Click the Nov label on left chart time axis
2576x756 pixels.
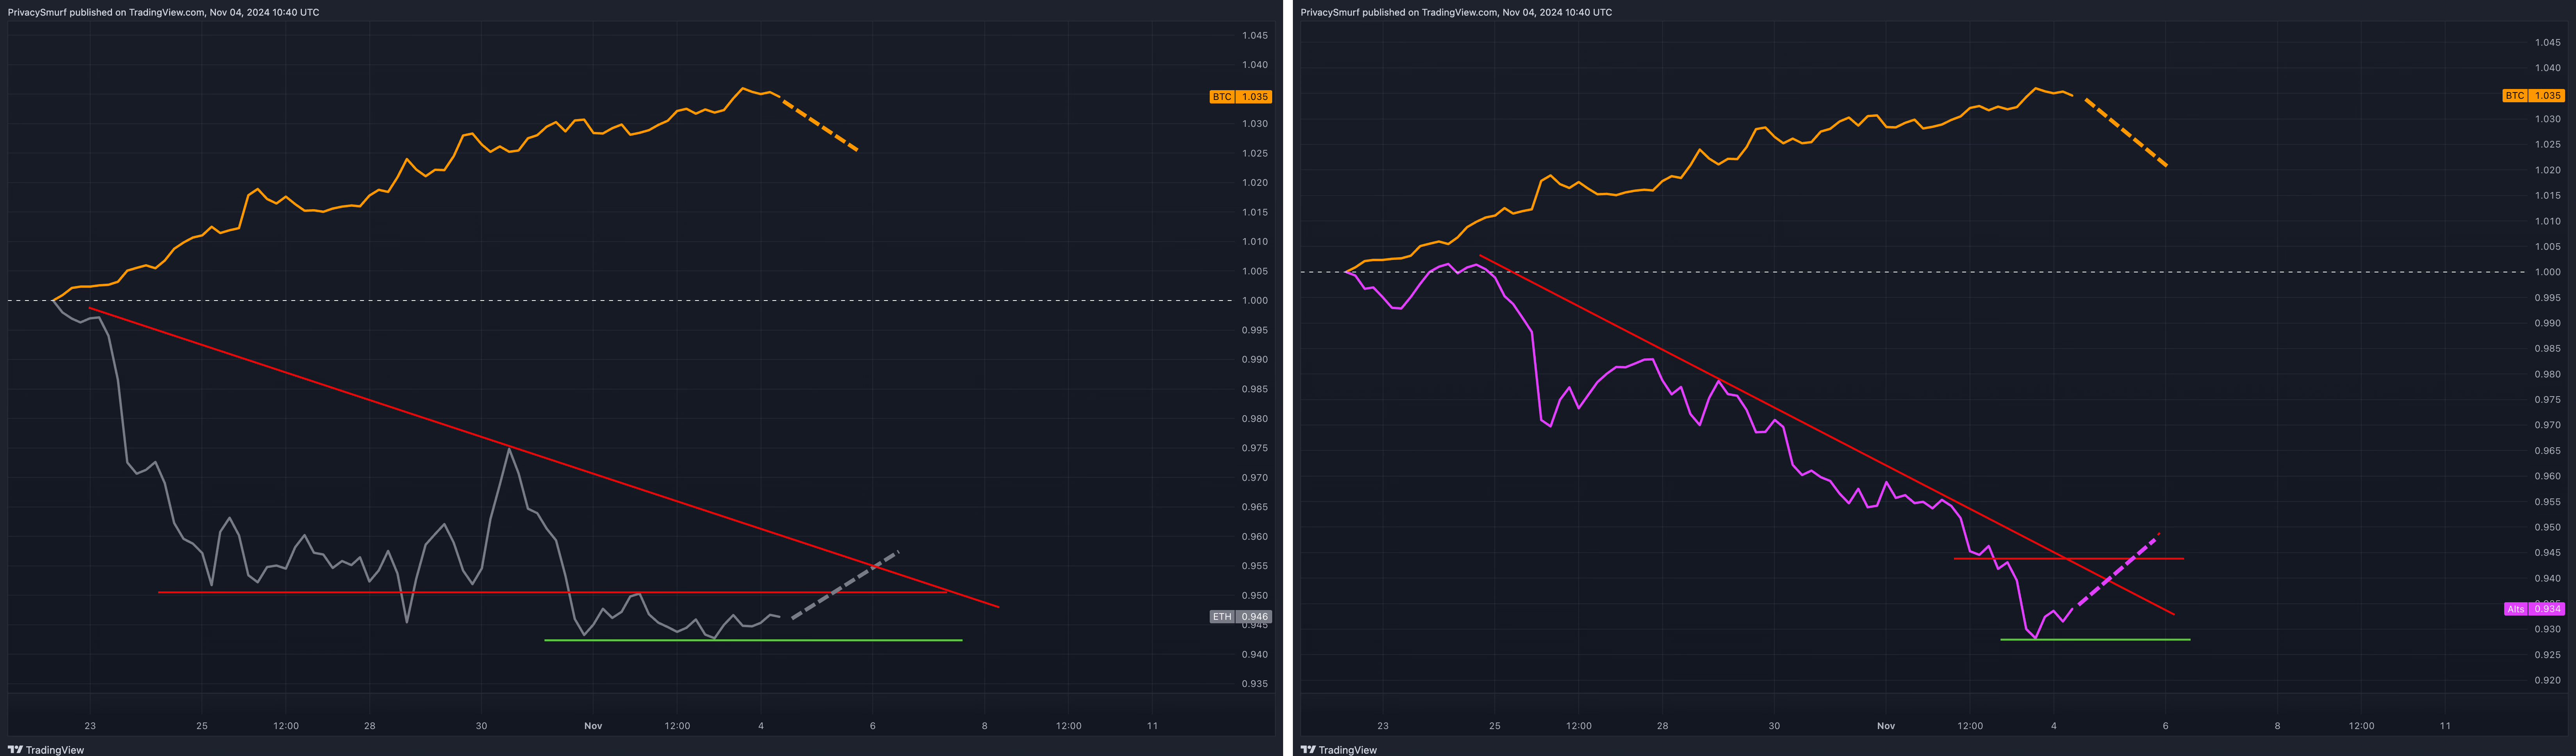(x=593, y=726)
